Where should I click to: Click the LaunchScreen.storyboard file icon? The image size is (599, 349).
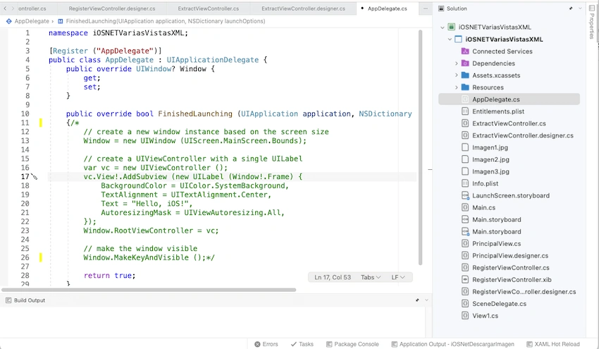pyautogui.click(x=465, y=196)
